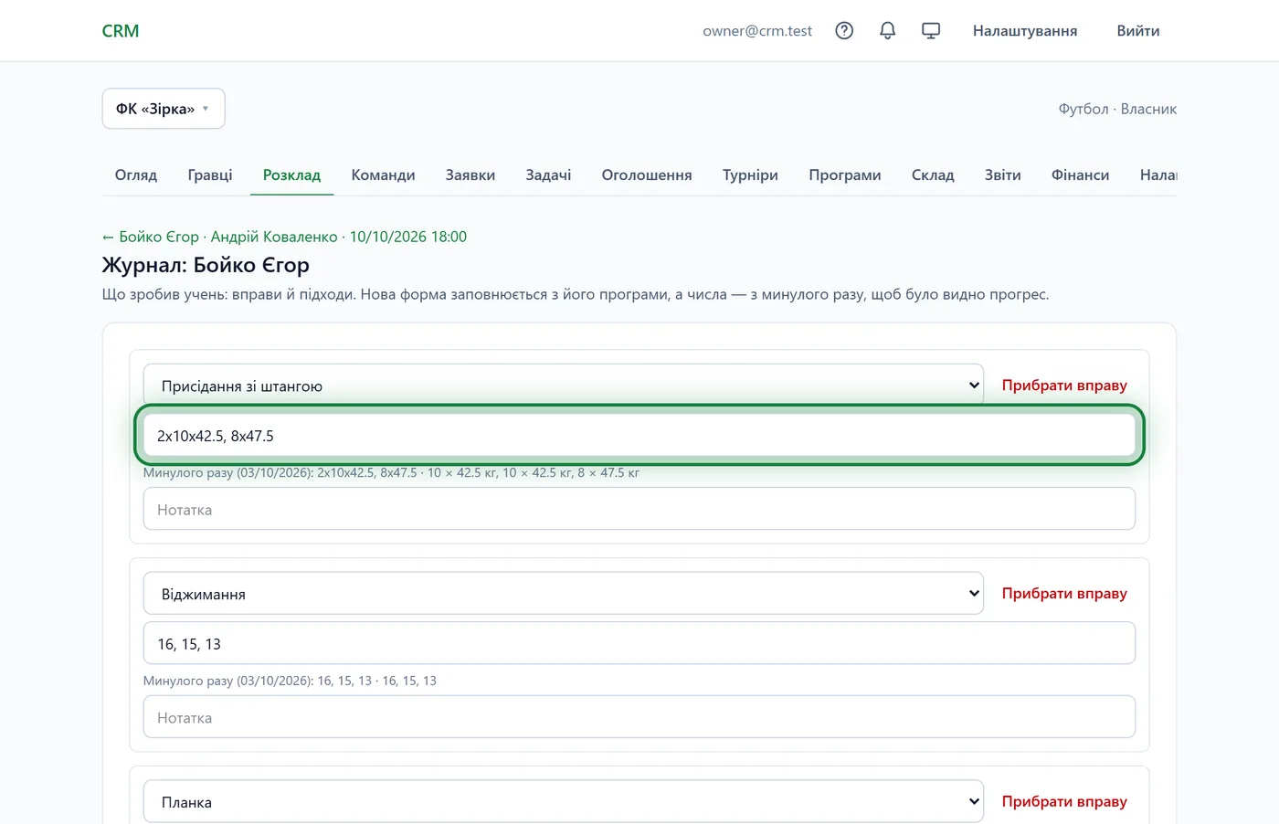The image size is (1279, 824).
Task: Open the Віджимання exercise dropdown
Action: [x=564, y=594]
